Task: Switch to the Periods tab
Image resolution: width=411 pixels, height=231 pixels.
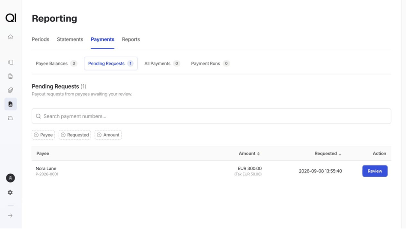Action: point(41,40)
